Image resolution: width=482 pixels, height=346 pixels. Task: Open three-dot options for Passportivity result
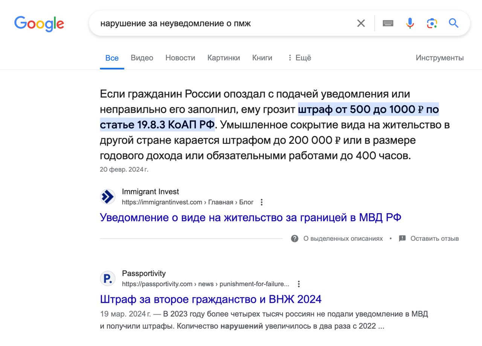click(x=299, y=284)
